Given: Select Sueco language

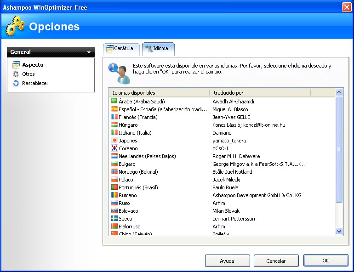Looking at the screenshot, I should click(126, 219).
